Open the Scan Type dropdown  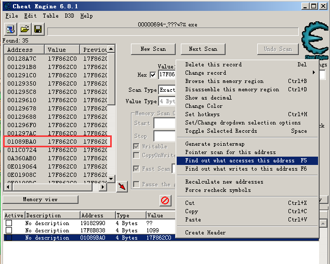[x=167, y=90]
